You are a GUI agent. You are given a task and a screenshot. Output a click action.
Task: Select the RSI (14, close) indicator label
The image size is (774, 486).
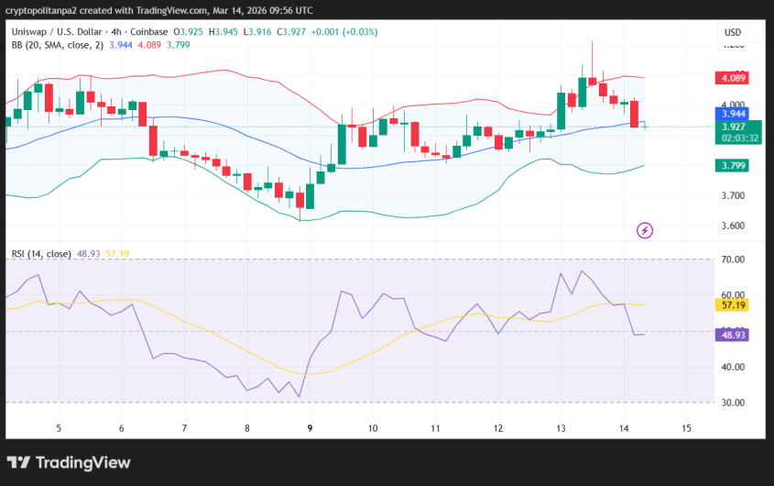tap(41, 254)
